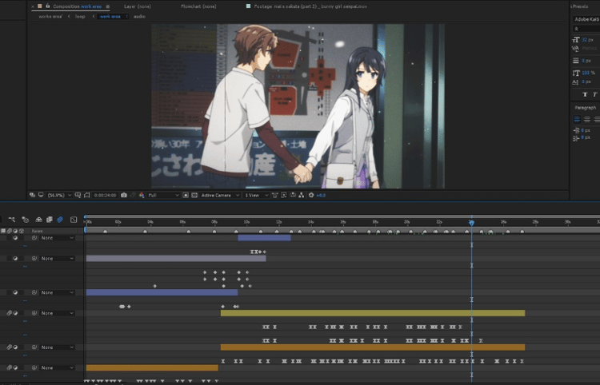
Task: Click the show channel color icon
Action: (x=142, y=195)
